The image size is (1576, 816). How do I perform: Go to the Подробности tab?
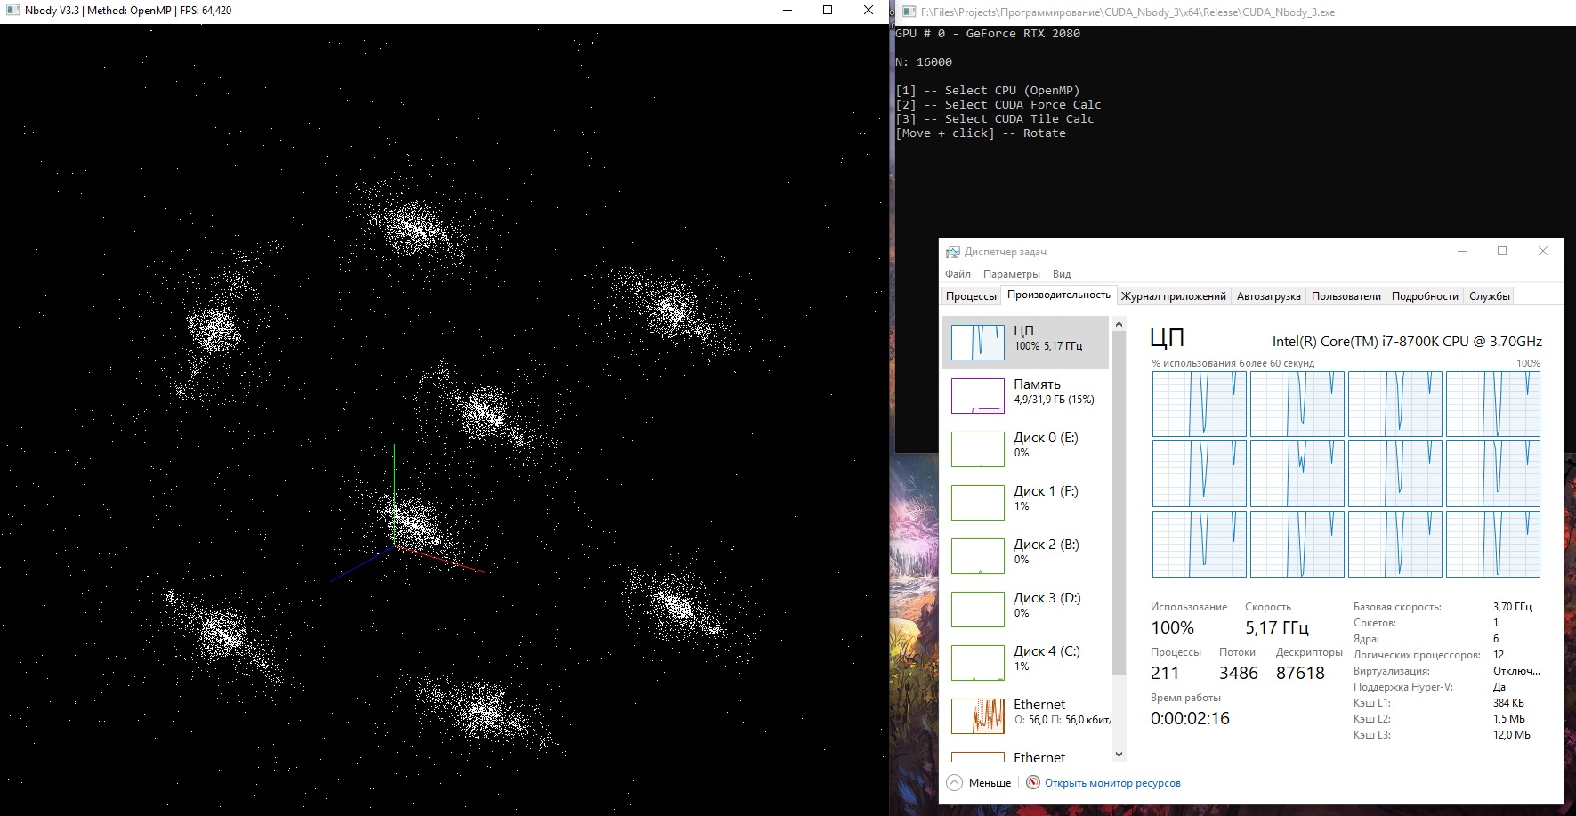pos(1425,296)
